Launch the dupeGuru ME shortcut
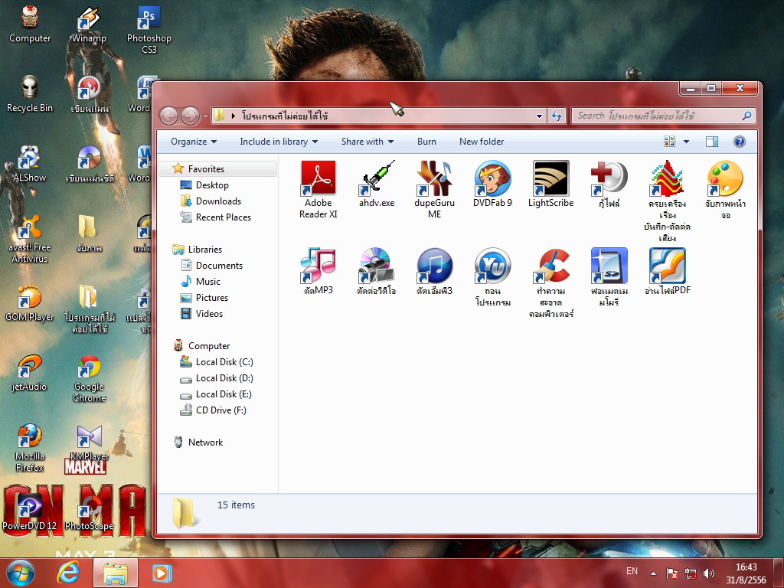This screenshot has width=784, height=588. (x=435, y=190)
